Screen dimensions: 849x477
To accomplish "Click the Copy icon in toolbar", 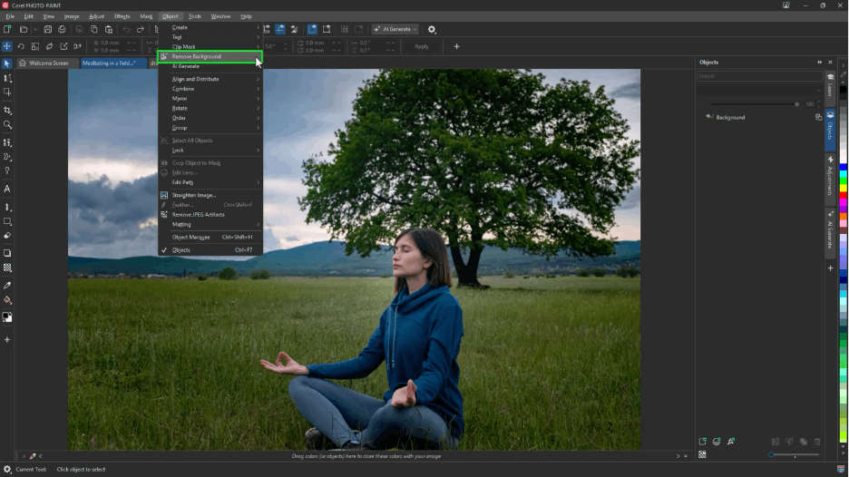I will [93, 29].
